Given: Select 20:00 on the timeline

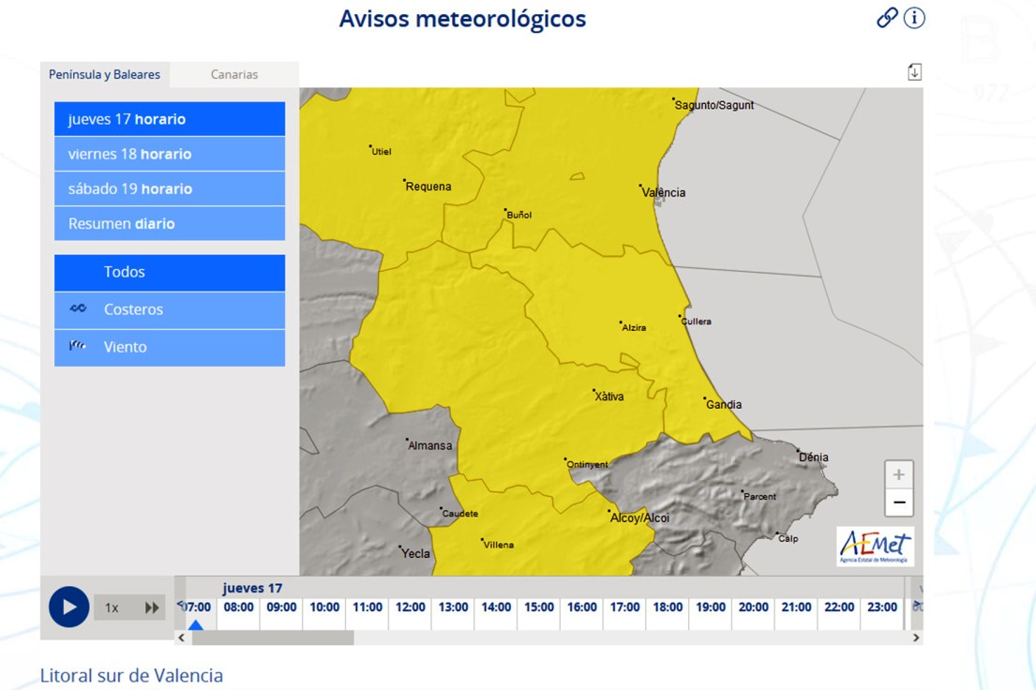Looking at the screenshot, I should click(754, 607).
